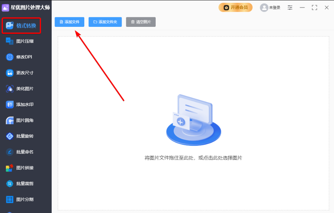Click the 清空图片 clear images button
This screenshot has height=213, width=334.
141,22
